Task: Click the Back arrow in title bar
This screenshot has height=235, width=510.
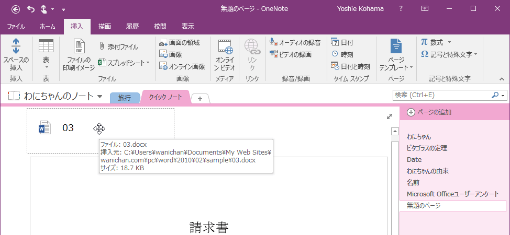Action: pyautogui.click(x=16, y=9)
